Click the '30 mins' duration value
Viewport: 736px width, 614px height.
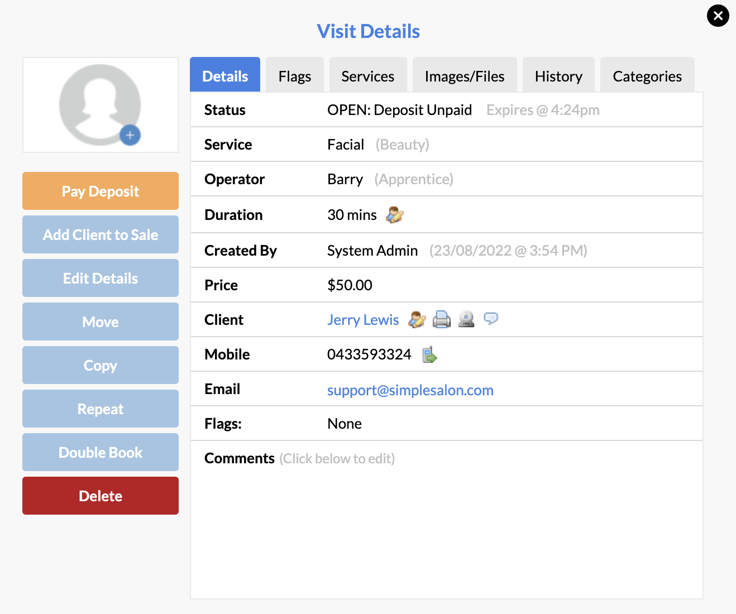352,215
